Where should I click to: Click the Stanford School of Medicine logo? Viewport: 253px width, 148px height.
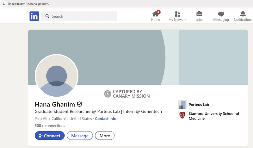[182, 115]
